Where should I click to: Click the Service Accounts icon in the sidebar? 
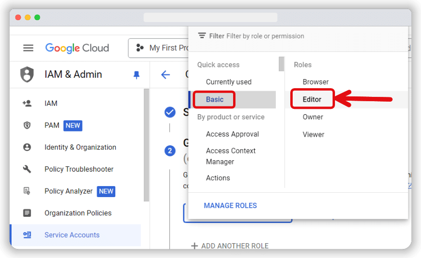coord(27,235)
